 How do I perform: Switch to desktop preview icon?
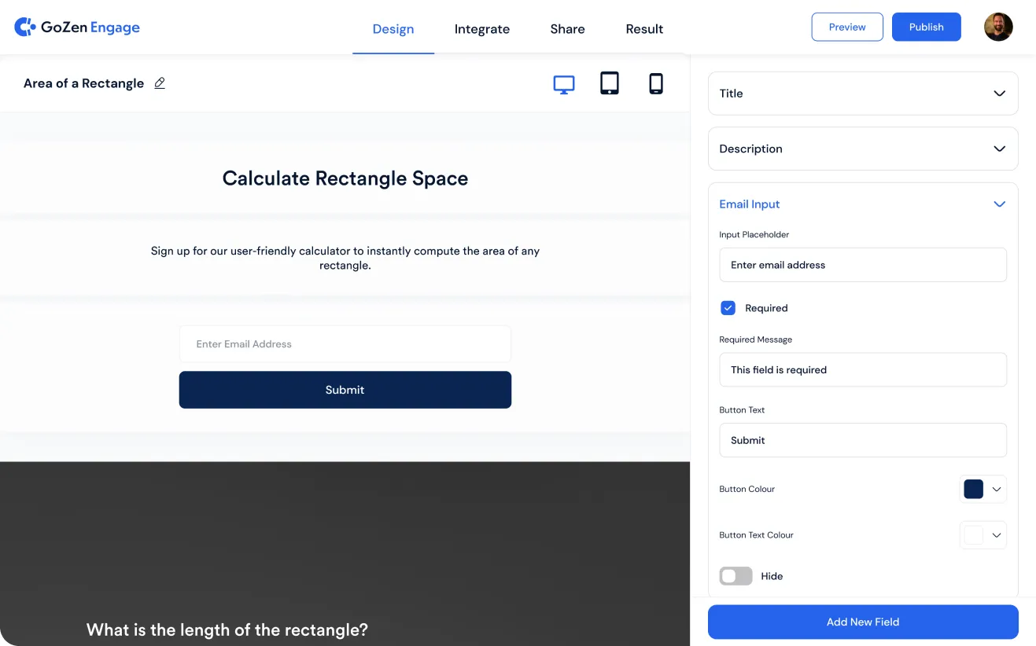tap(564, 84)
